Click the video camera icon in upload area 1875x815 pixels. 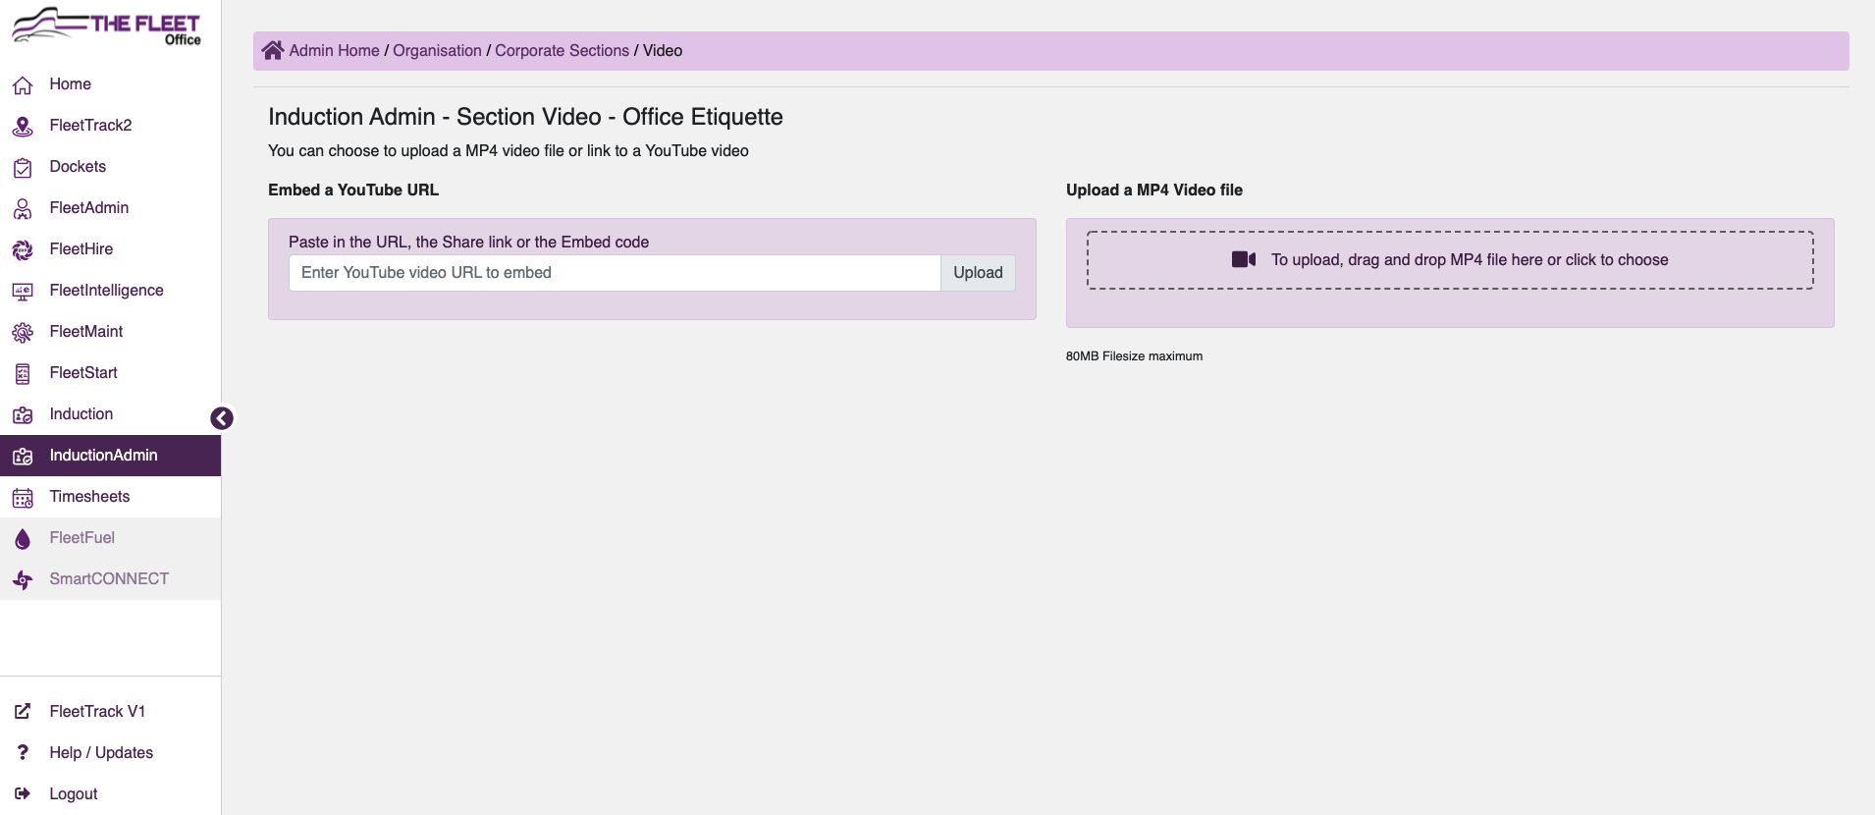(1244, 259)
